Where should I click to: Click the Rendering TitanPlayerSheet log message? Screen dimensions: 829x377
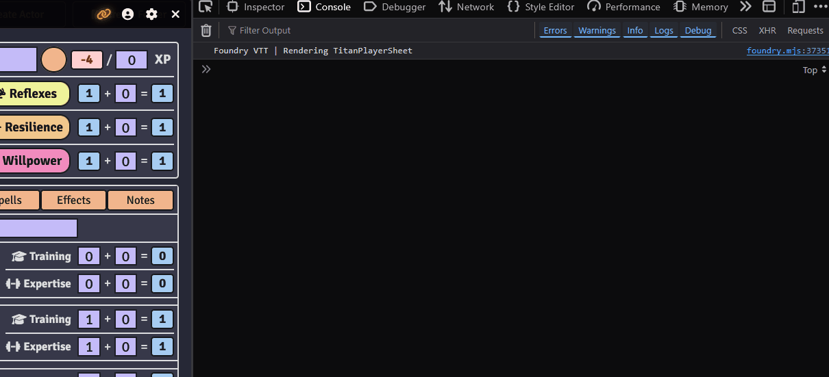313,51
